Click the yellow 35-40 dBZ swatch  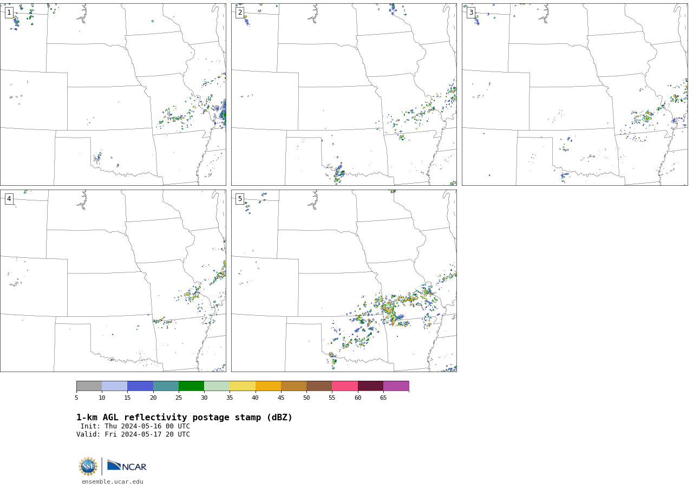pos(243,386)
